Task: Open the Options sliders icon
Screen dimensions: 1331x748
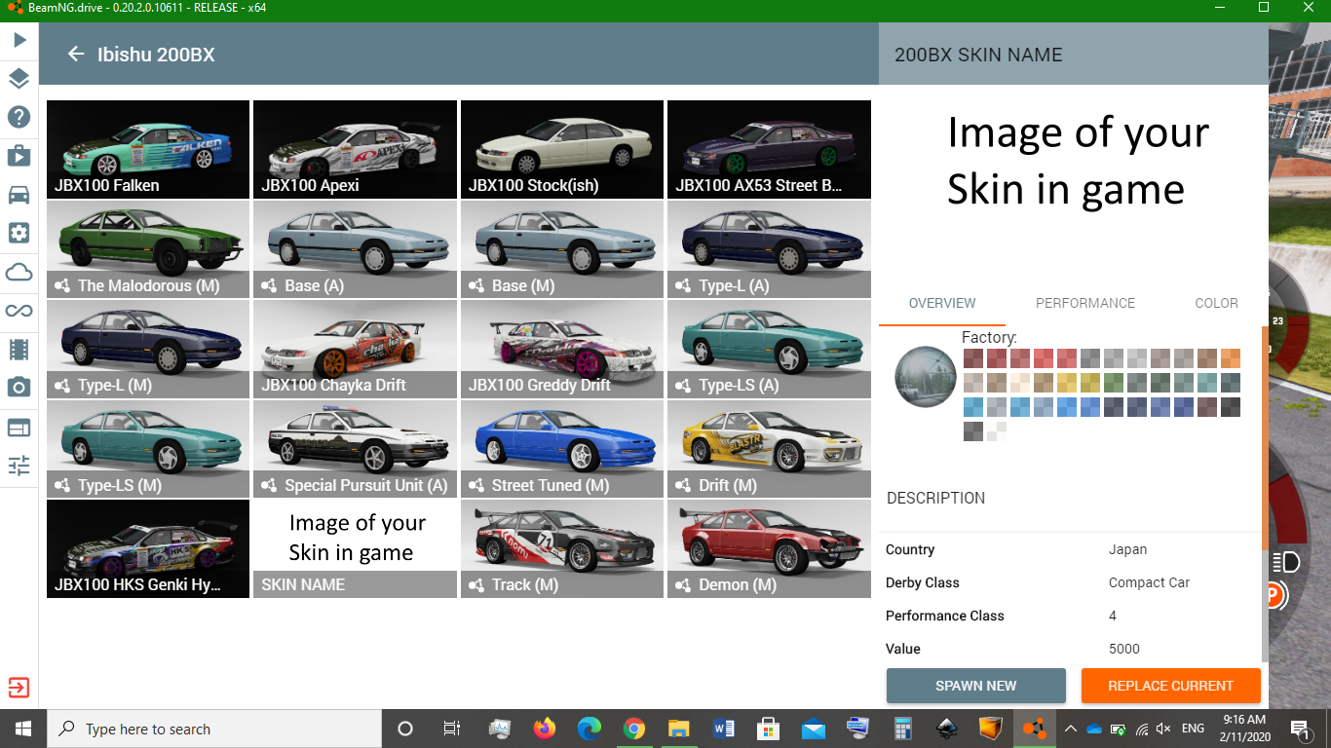Action: tap(19, 465)
